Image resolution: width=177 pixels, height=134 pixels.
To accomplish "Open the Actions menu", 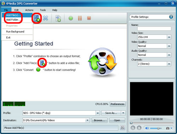I will coord(29,10).
